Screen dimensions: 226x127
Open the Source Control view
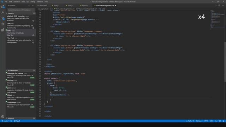3,18
